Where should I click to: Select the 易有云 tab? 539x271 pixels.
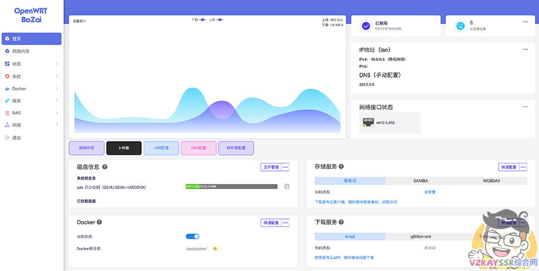point(350,181)
